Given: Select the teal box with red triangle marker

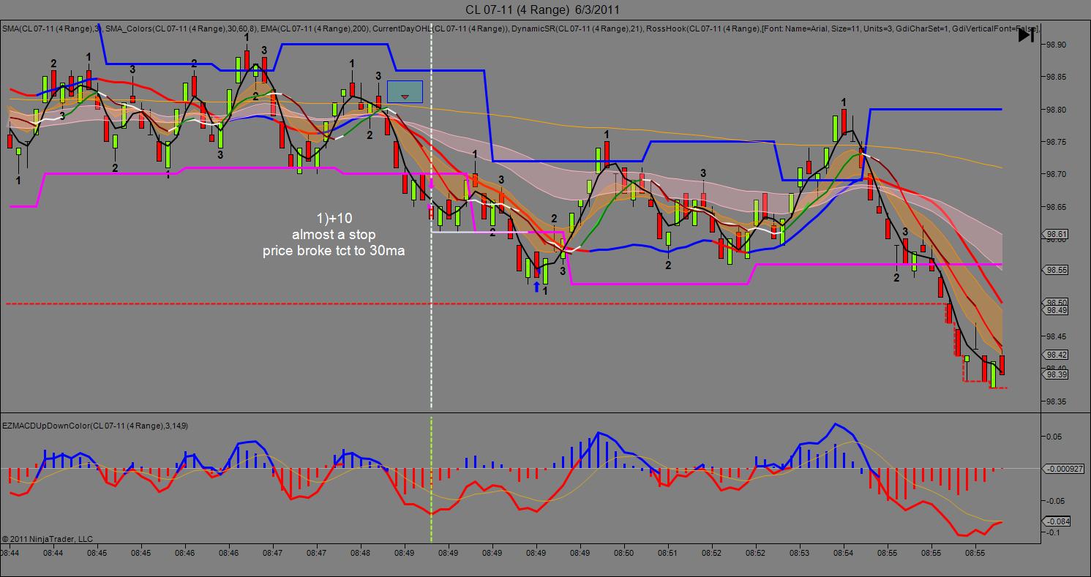Looking at the screenshot, I should pos(405,91).
